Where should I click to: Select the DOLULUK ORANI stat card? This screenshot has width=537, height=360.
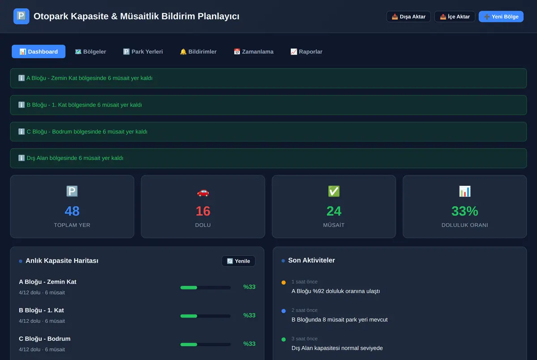pyautogui.click(x=465, y=206)
